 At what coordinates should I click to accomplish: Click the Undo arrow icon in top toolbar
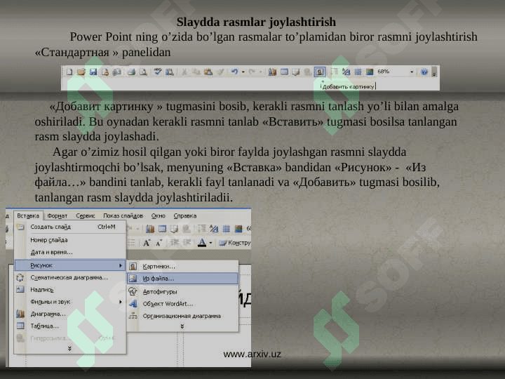(x=235, y=72)
